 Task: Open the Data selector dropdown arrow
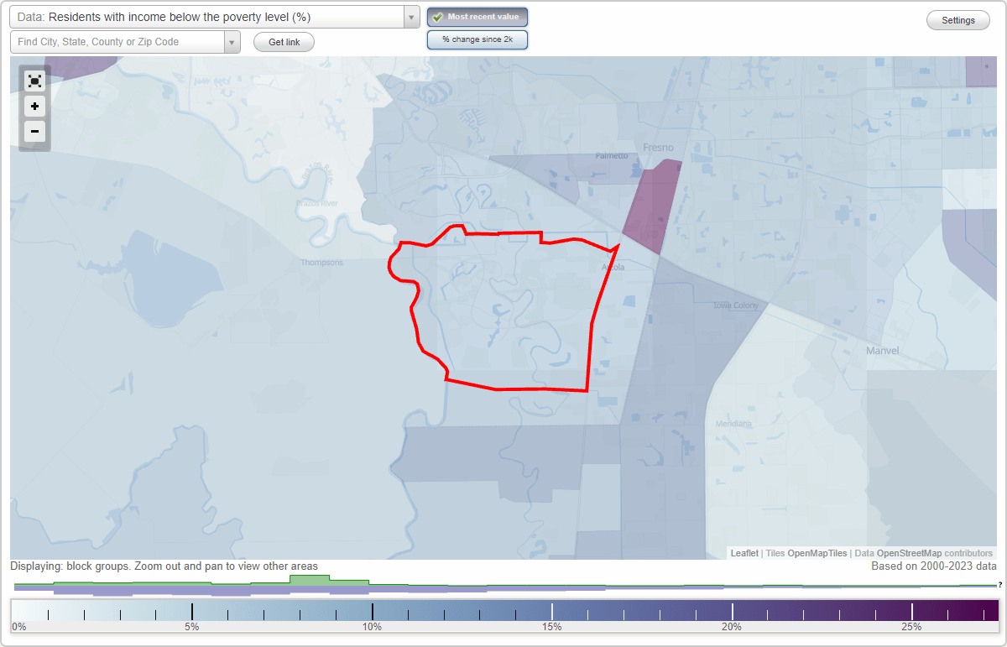click(410, 16)
